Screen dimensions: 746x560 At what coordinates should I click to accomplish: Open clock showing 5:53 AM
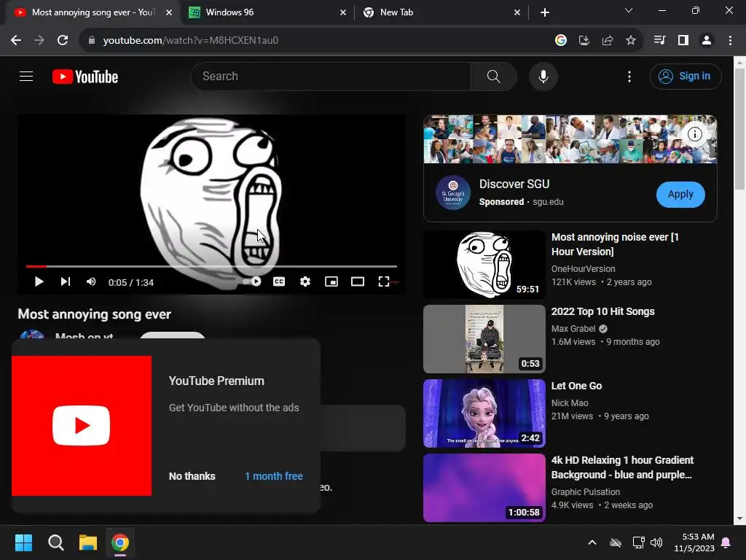pyautogui.click(x=694, y=542)
